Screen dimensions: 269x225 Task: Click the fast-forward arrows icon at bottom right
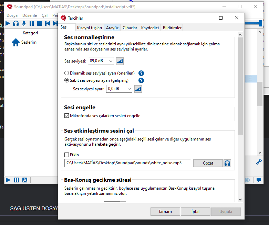[x=248, y=180]
